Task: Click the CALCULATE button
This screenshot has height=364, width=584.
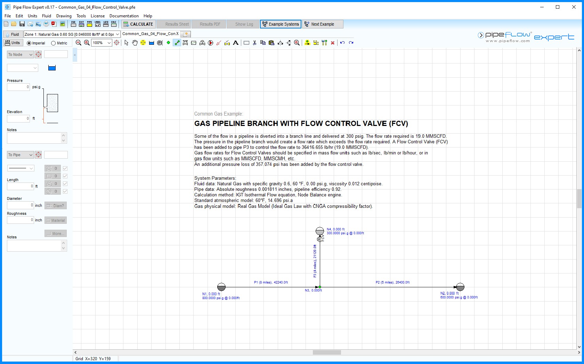Action: [138, 24]
